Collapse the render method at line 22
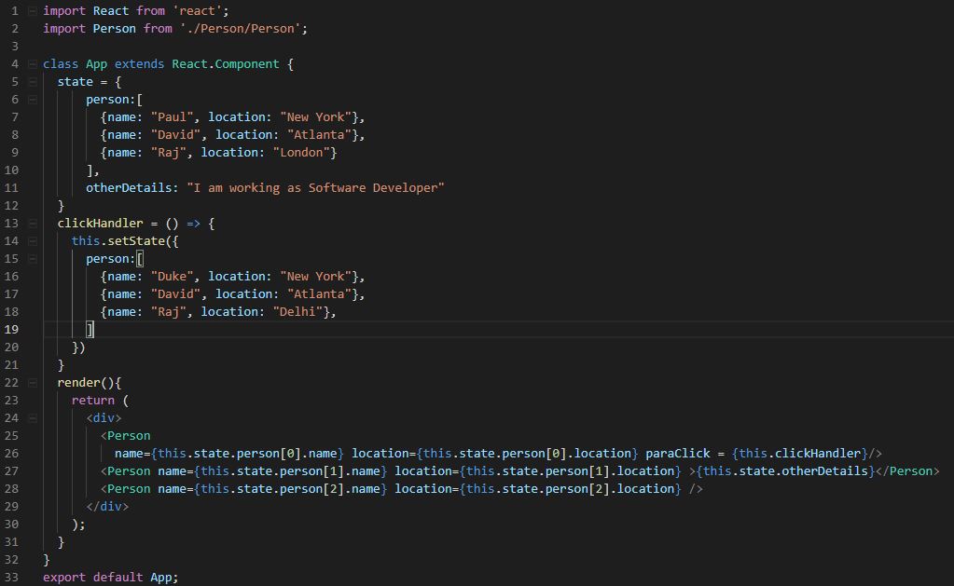The height and width of the screenshot is (586, 954). (x=33, y=383)
